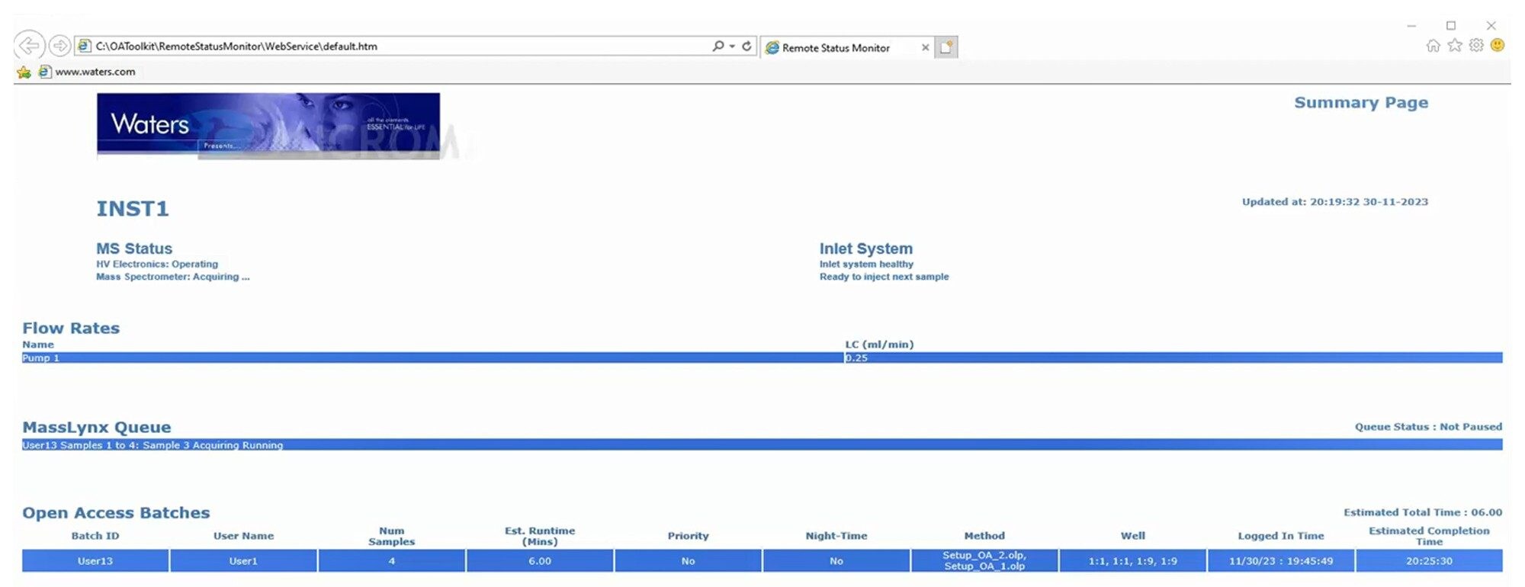
Task: Click the Well column header
Action: pyautogui.click(x=1132, y=536)
